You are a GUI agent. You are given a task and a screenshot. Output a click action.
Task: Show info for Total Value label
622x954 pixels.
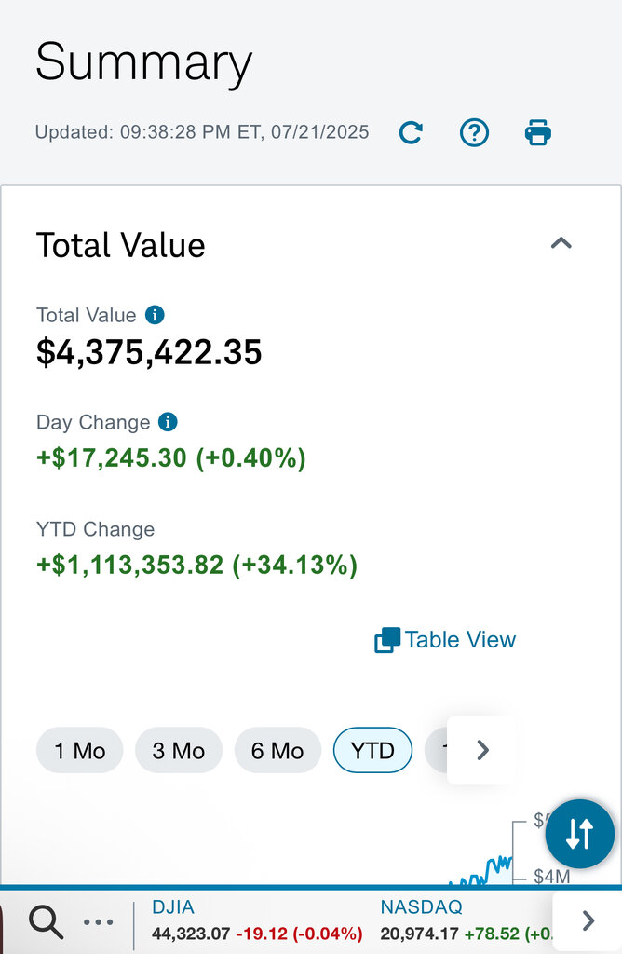click(x=155, y=315)
